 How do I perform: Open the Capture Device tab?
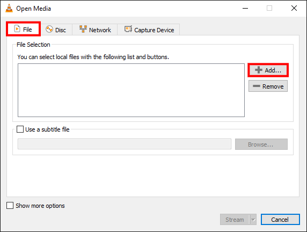point(149,30)
